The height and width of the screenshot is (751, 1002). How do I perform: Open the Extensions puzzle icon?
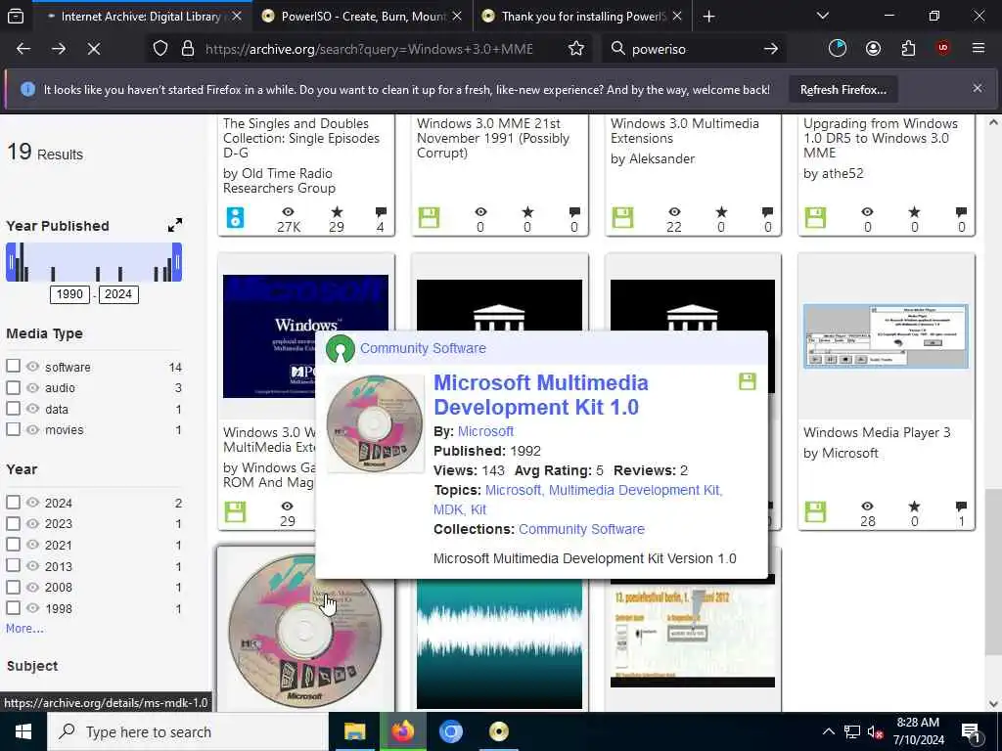click(908, 49)
